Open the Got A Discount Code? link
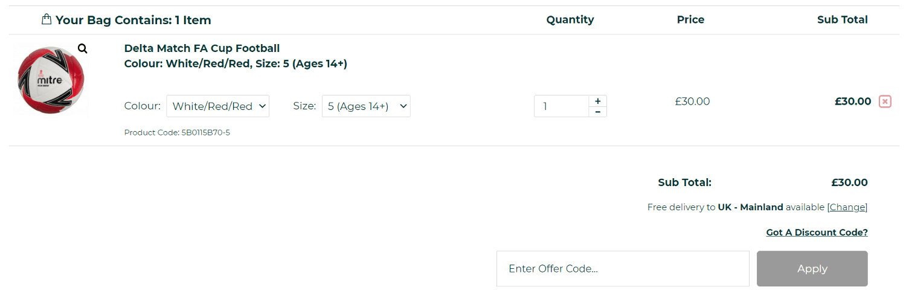Viewport: 906px width, 290px height. click(x=817, y=233)
